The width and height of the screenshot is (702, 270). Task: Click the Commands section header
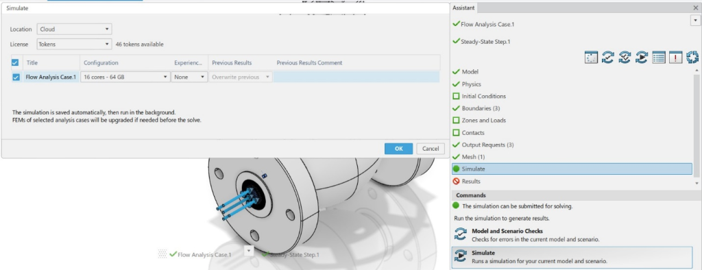575,195
